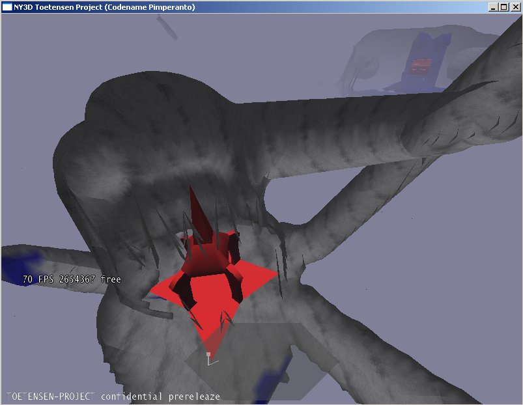Click the '70 FPS 2654367 free' text
Screen dimensions: 523x405
pos(72,279)
